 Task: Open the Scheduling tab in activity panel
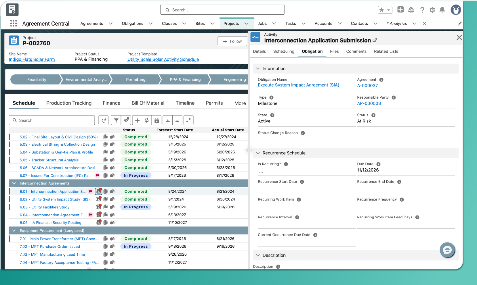pyautogui.click(x=284, y=51)
